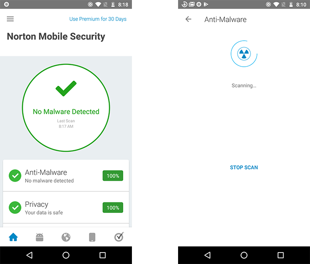Image resolution: width=310 pixels, height=264 pixels.
Task: Stop the scan with STOP SCAN
Action: (244, 168)
